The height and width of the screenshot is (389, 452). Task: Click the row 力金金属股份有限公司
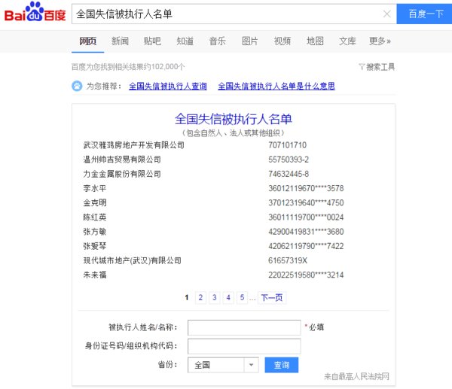tap(122, 174)
